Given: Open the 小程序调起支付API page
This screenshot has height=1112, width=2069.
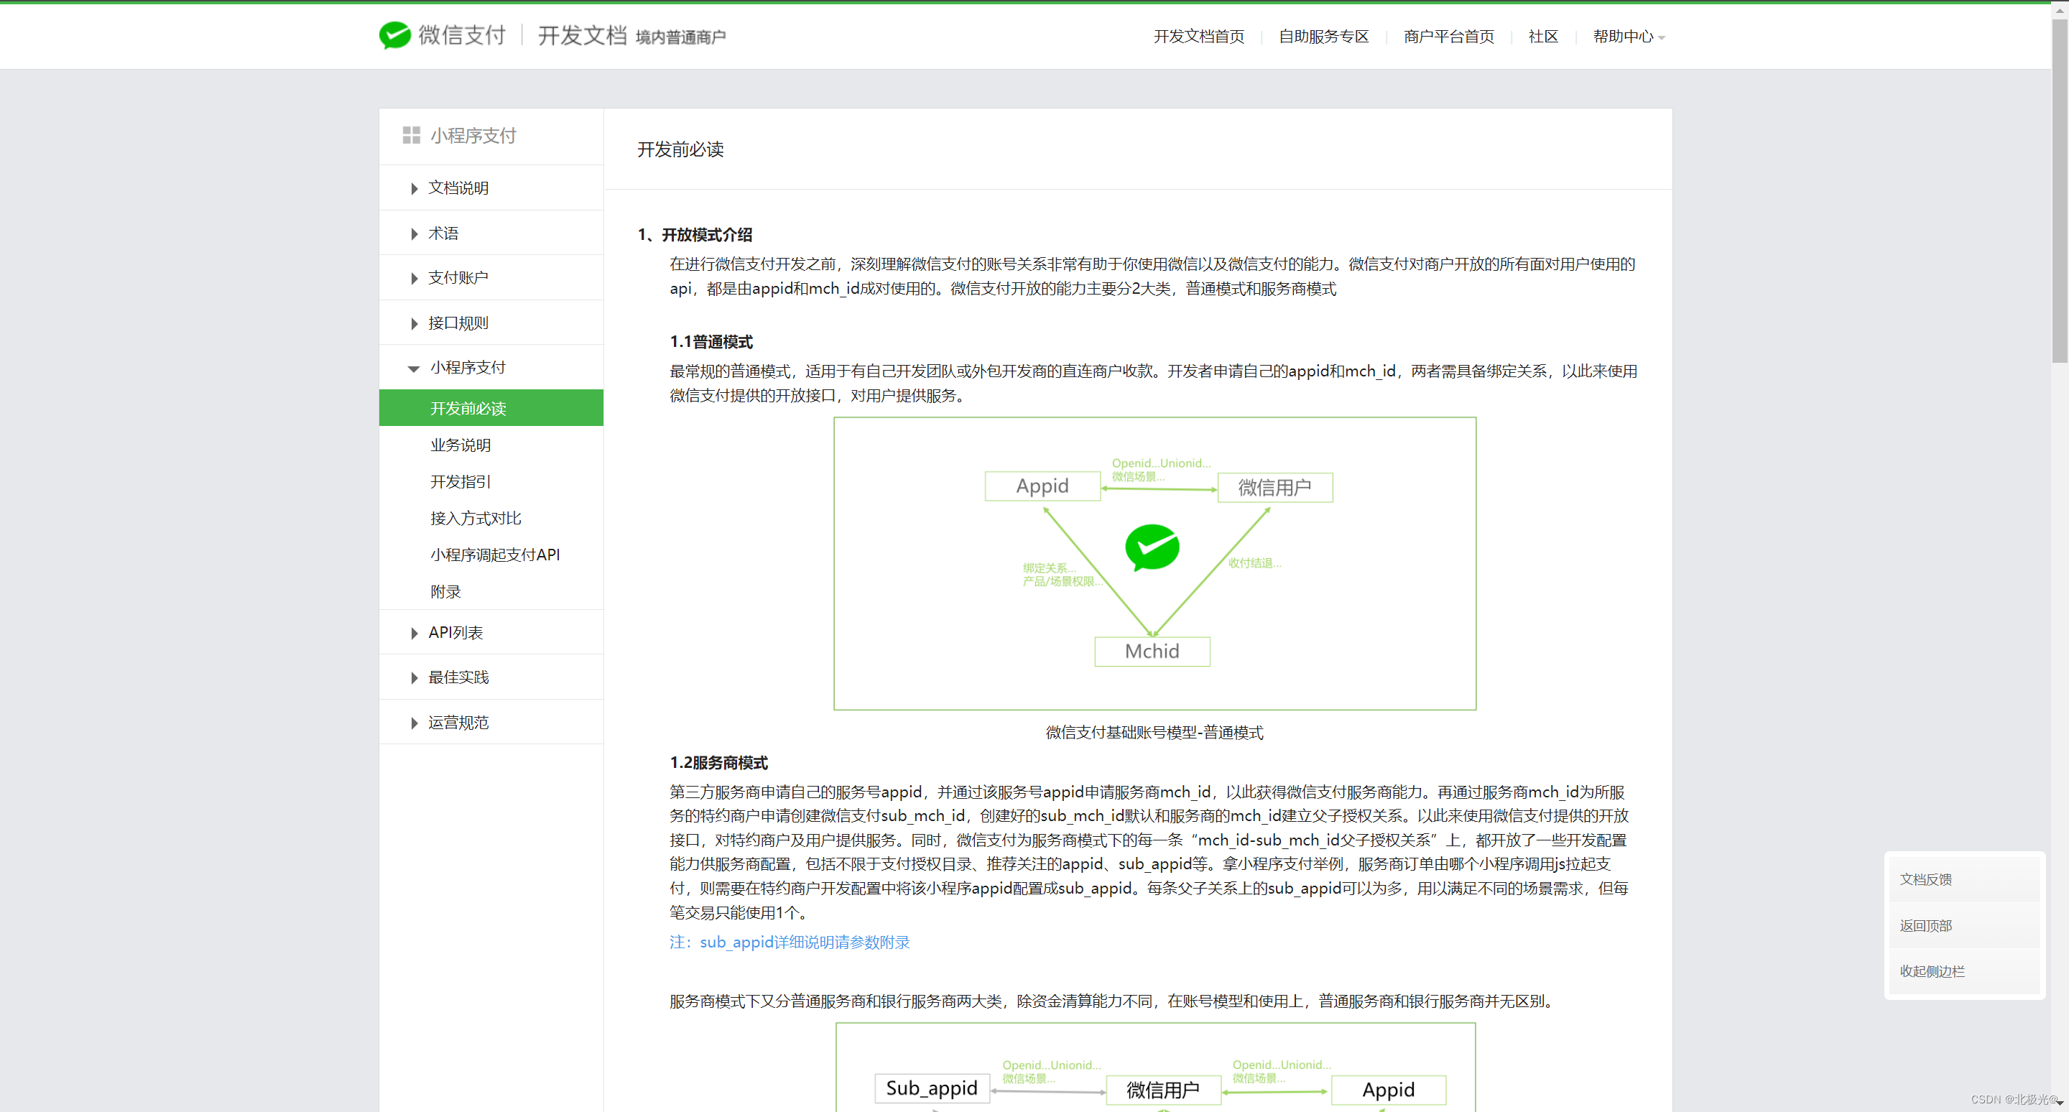Looking at the screenshot, I should point(495,555).
